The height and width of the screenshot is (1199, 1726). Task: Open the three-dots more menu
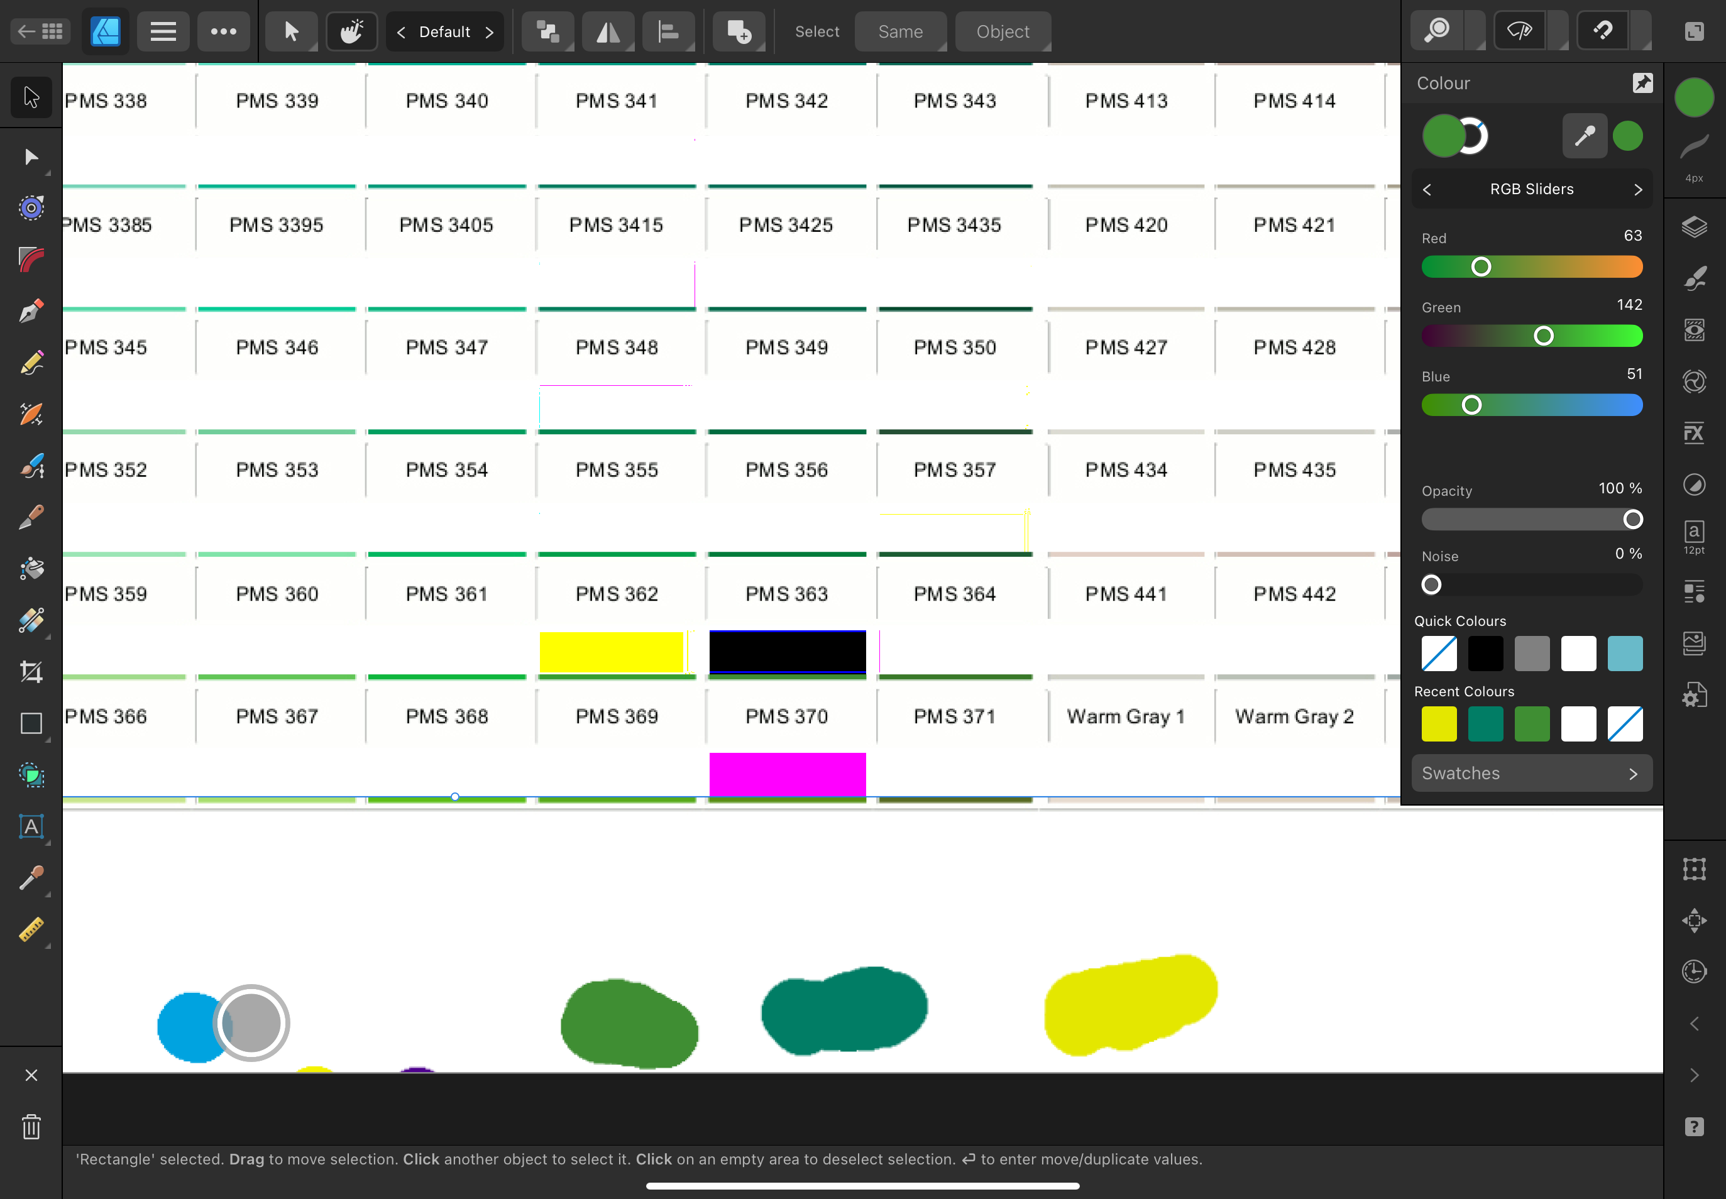tap(223, 31)
